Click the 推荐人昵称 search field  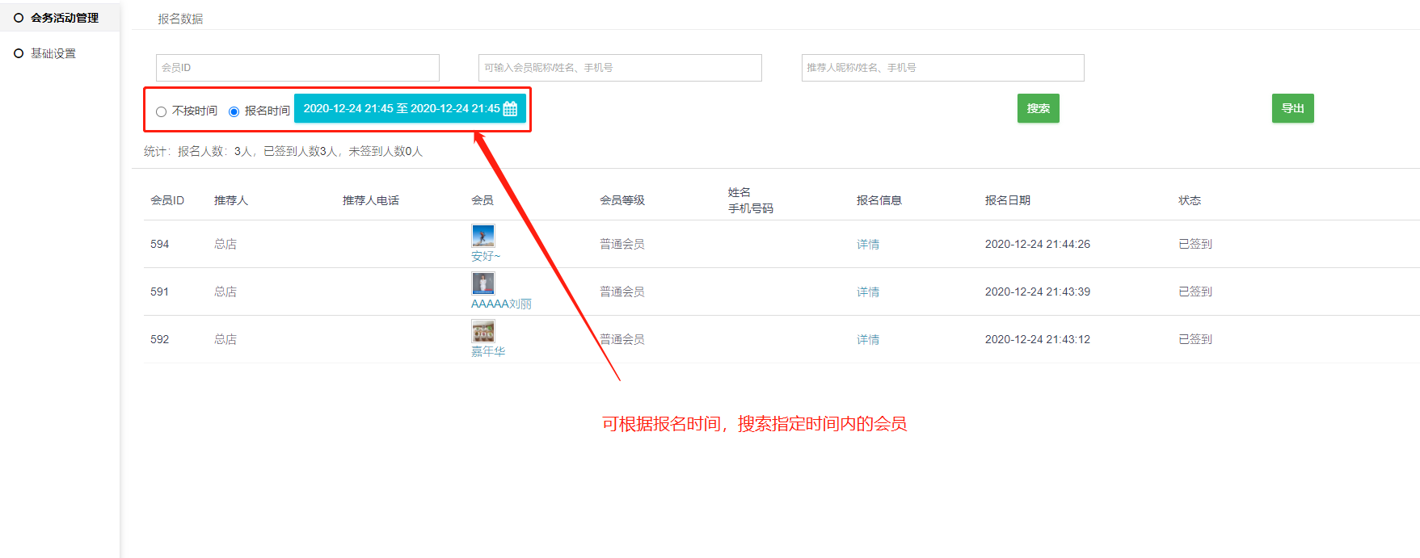(x=942, y=68)
